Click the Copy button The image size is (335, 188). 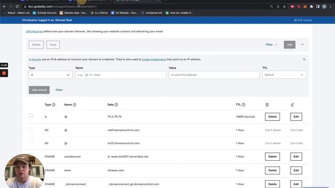(x=53, y=45)
